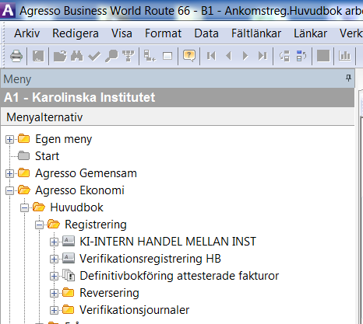Screen dimensions: 363x324
Task: Select Agresso Ekonomi tree item
Action: 79,190
